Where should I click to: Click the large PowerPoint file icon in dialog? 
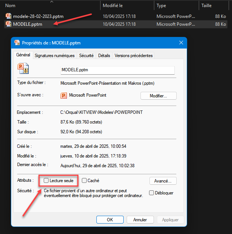point(24,68)
